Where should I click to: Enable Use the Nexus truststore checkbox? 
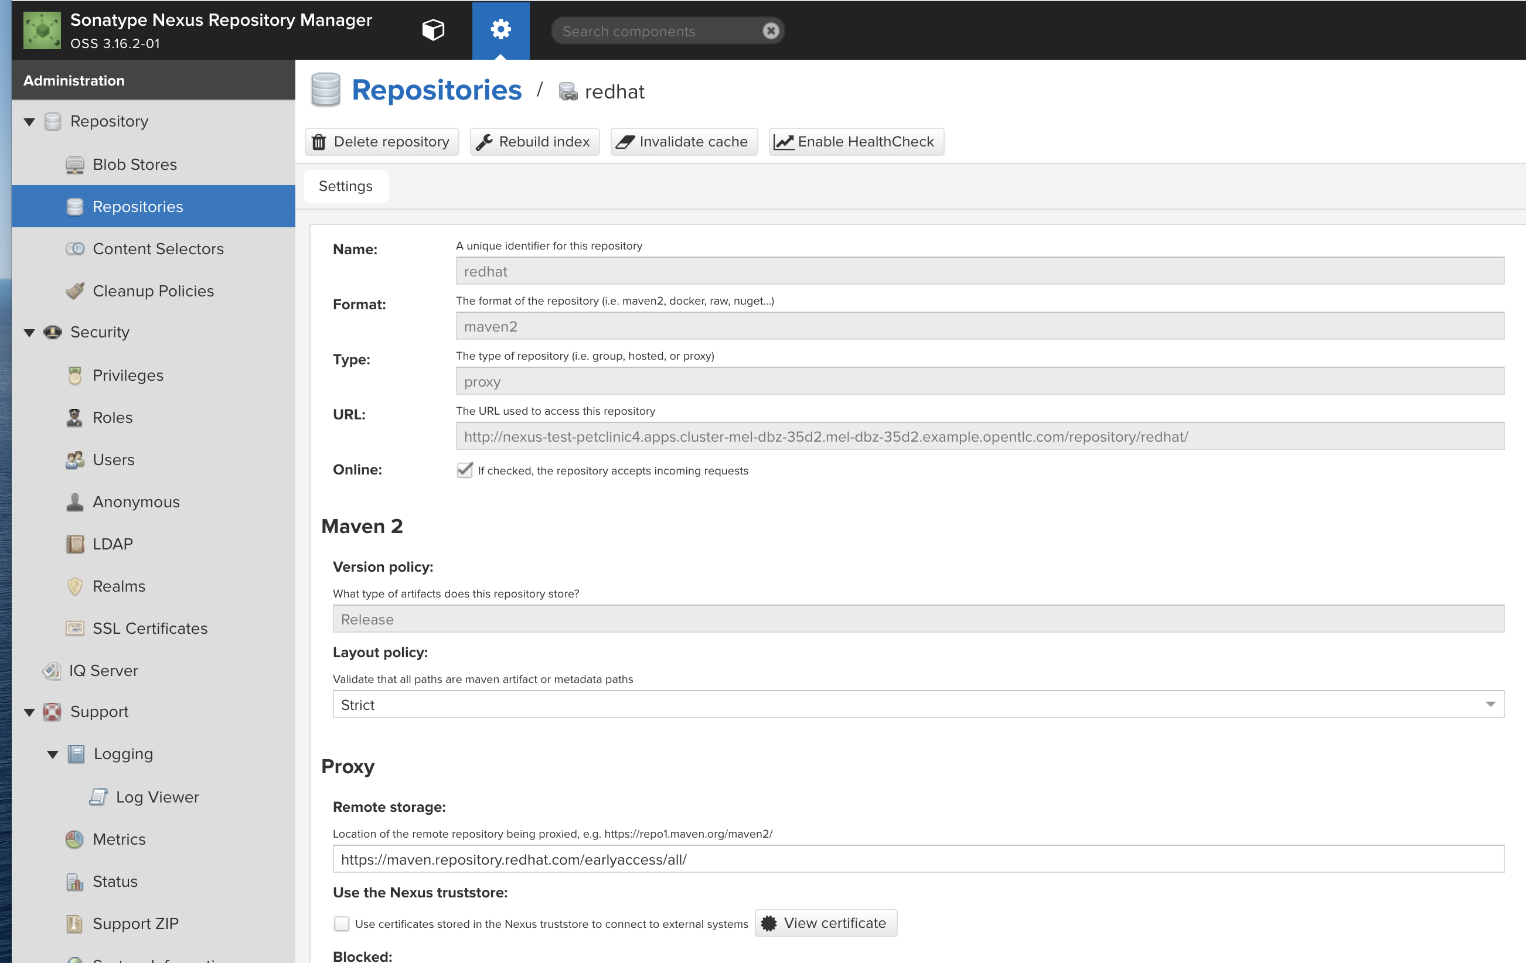click(342, 924)
